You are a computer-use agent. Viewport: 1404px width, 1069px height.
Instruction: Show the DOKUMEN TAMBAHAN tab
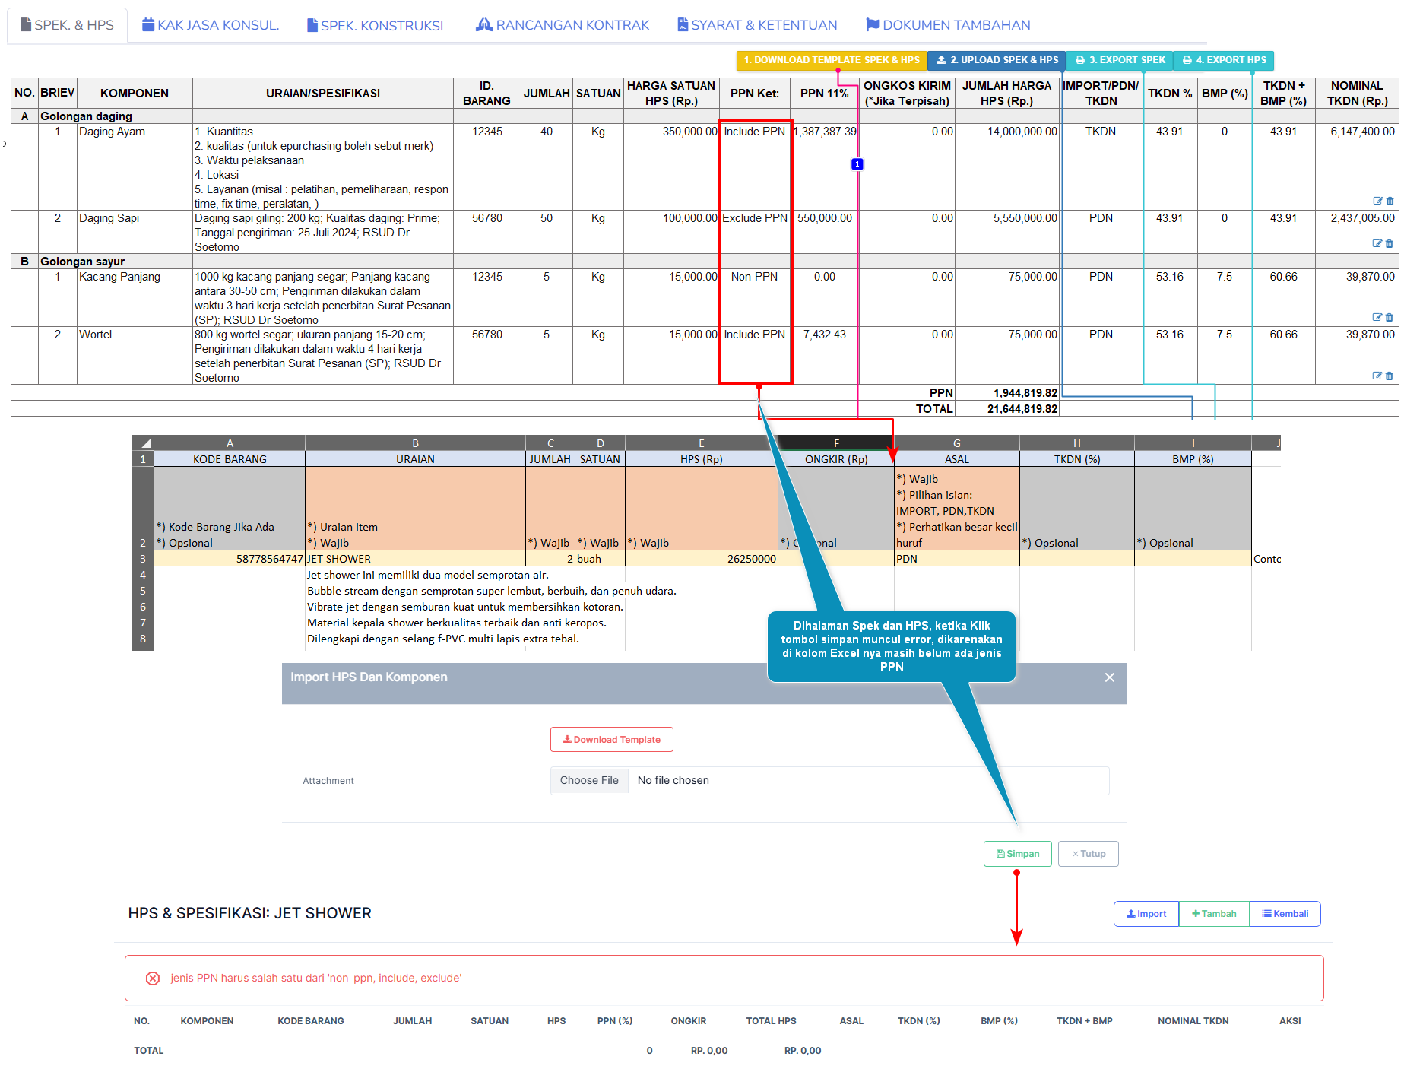(x=948, y=25)
